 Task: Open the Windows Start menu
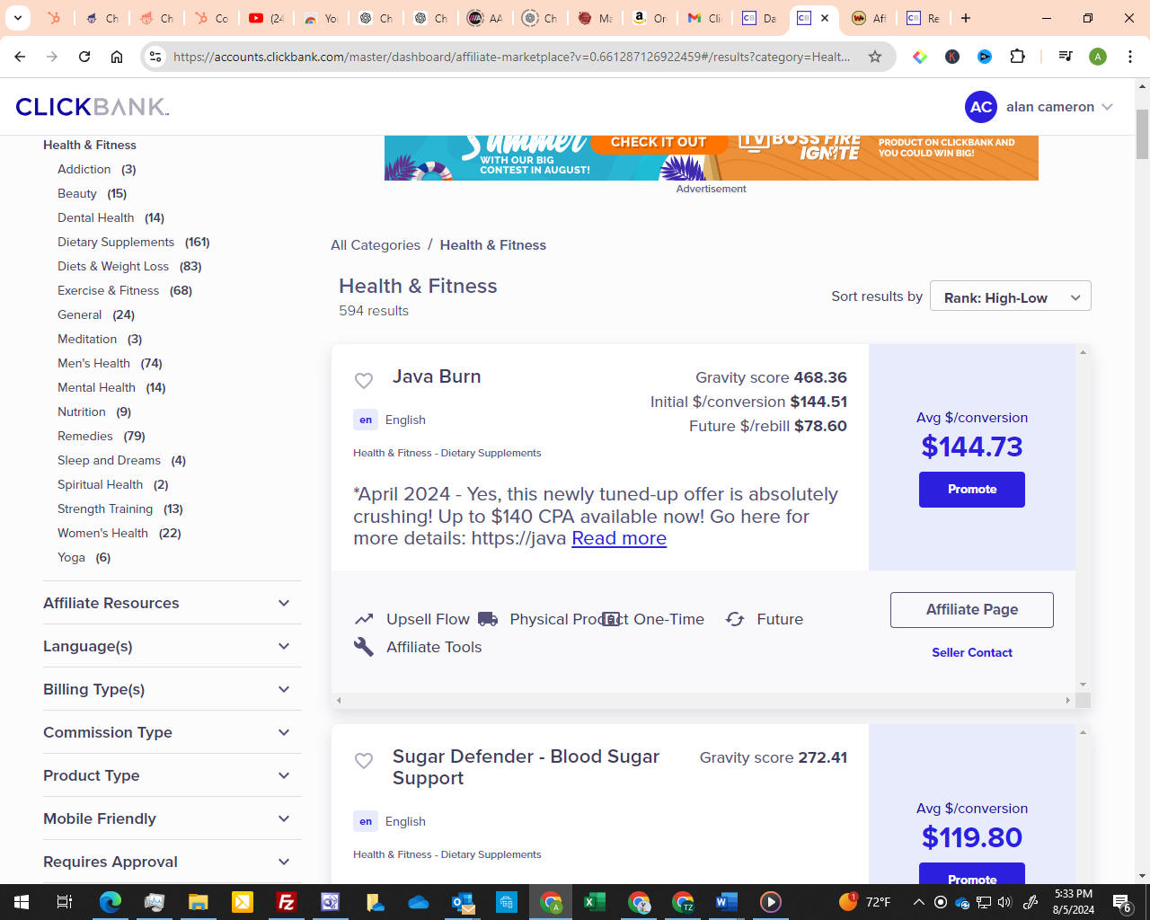tap(22, 902)
